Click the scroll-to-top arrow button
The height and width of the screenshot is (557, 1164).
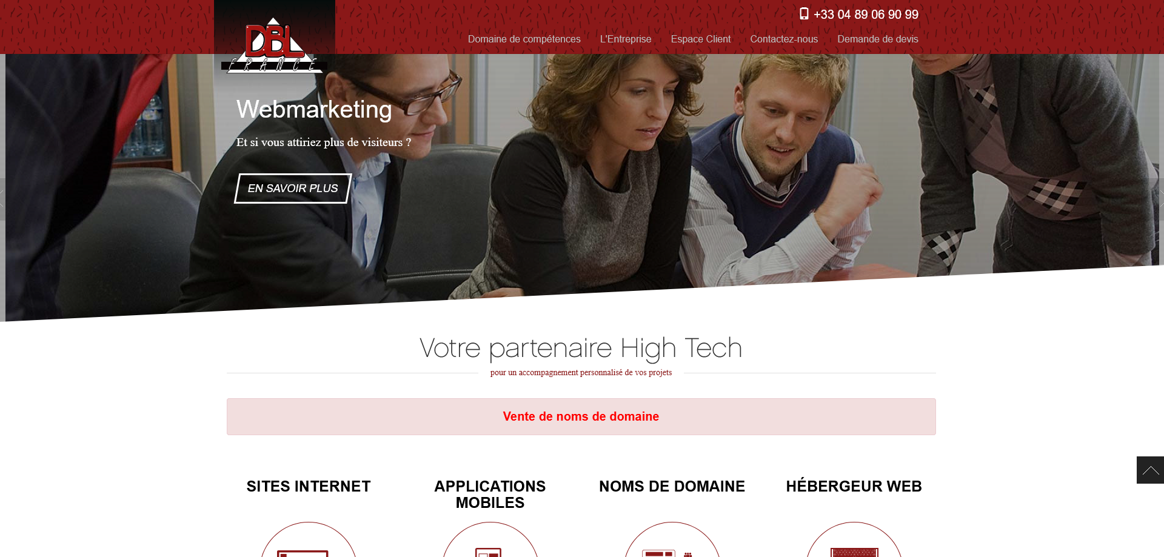click(x=1150, y=470)
